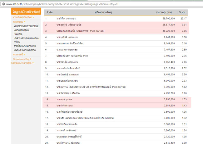Go to the หุ้นไอพีโอ page
Viewport: 203px width, 144px height.
tap(16, 34)
